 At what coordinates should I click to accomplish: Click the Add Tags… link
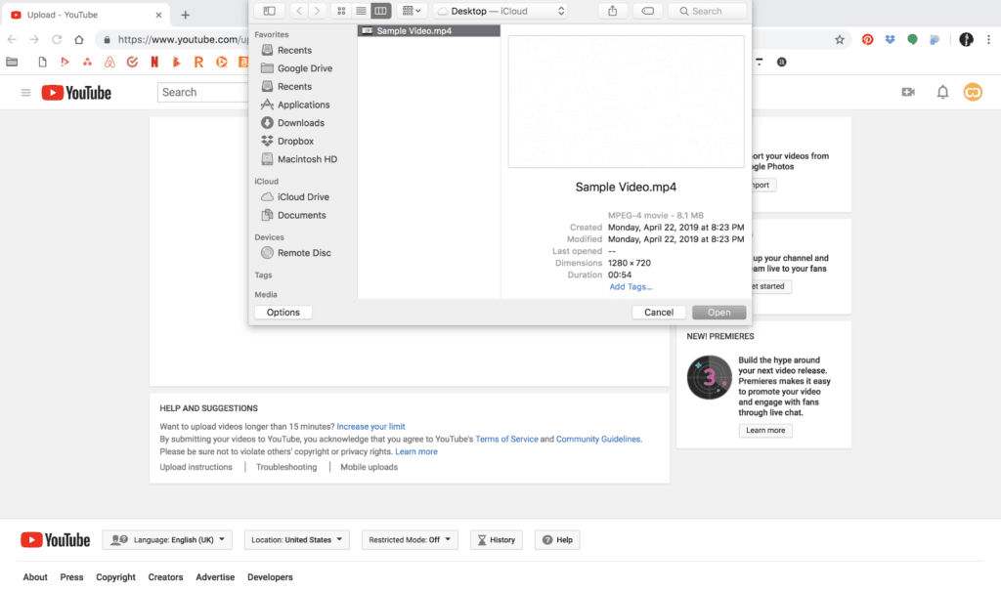pos(631,287)
